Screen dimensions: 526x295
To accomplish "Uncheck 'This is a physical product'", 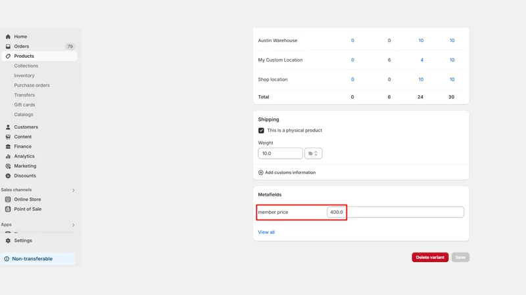I will pos(261,130).
